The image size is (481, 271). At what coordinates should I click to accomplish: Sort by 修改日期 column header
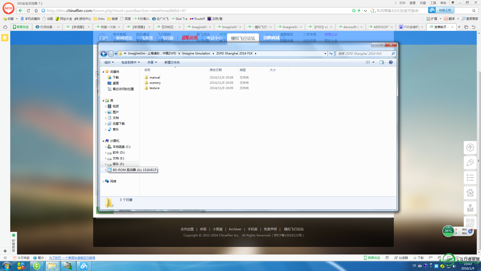click(x=215, y=70)
